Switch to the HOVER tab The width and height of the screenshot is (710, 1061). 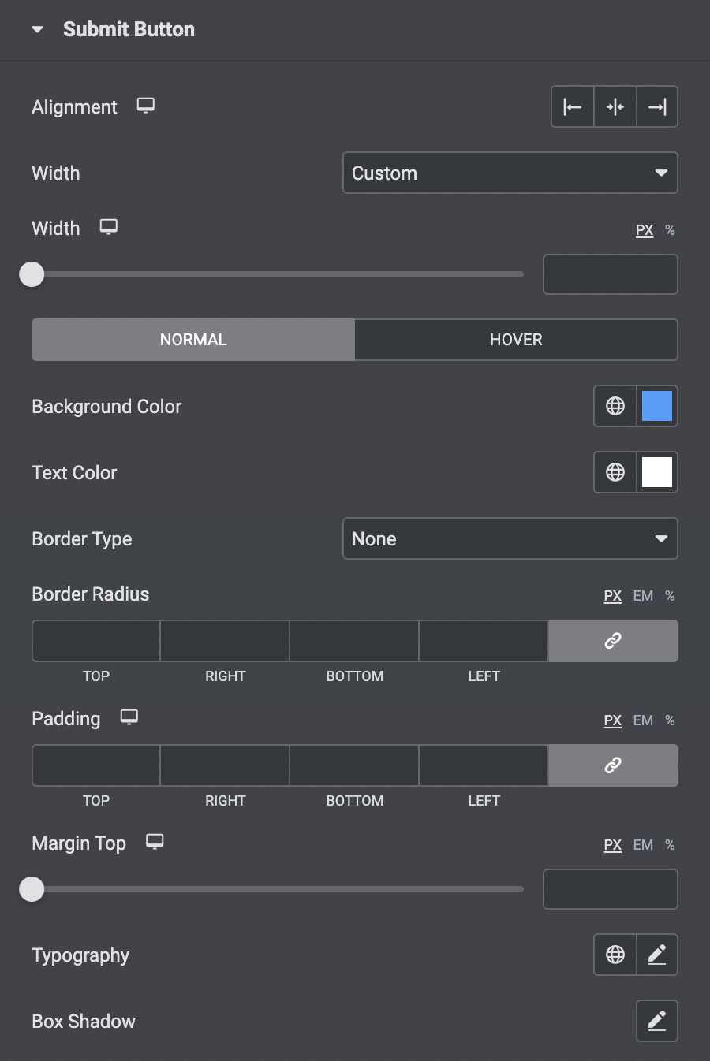click(516, 340)
